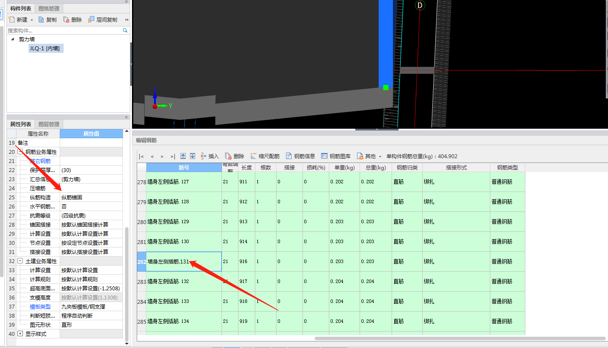This screenshot has width=608, height=348.
Task: Click 九夹板模板/钢支撑 value
Action: point(91,306)
